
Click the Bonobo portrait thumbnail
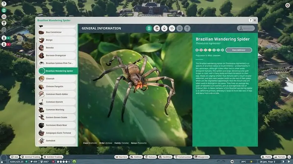point(41,48)
